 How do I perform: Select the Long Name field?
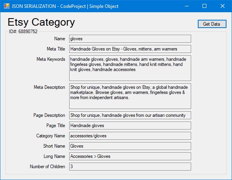[x=130, y=156]
